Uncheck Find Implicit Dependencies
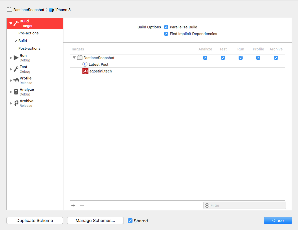The width and height of the screenshot is (298, 230). tap(166, 34)
